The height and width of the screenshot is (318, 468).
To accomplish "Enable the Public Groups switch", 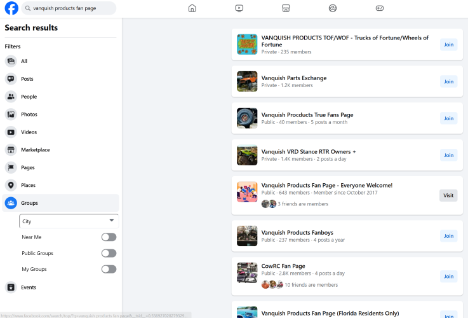I will coord(109,253).
